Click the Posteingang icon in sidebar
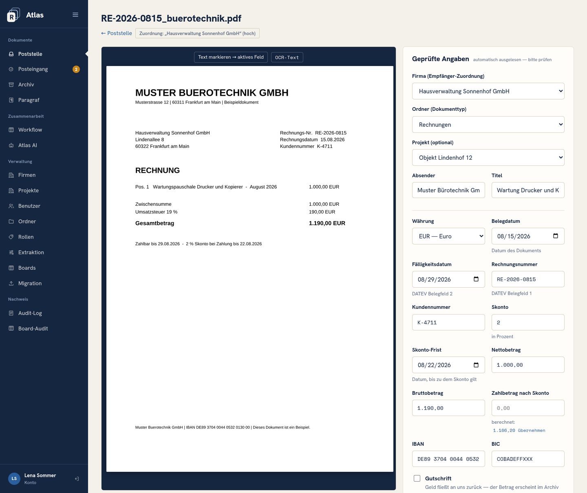This screenshot has width=587, height=493. tap(11, 69)
